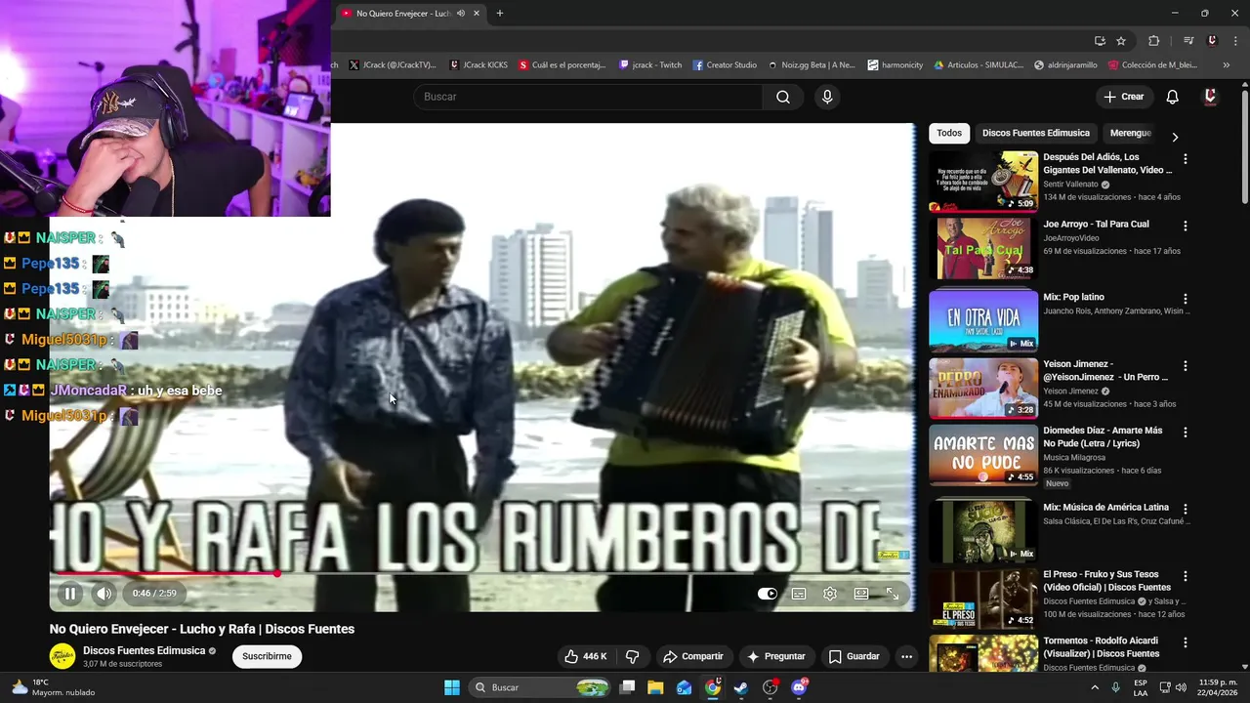Open options for Mix: Pop latino

pyautogui.click(x=1186, y=299)
